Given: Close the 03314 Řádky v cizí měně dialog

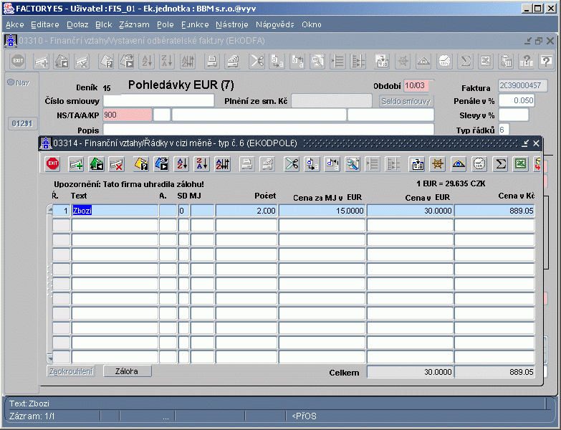Looking at the screenshot, I should tap(536, 143).
